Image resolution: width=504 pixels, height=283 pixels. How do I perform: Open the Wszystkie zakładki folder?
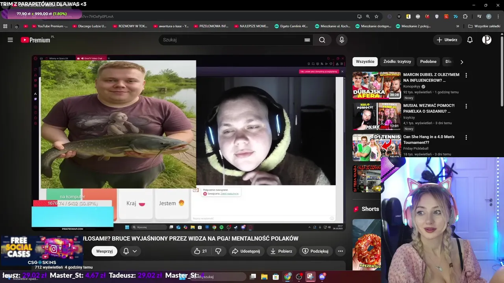tap(484, 26)
